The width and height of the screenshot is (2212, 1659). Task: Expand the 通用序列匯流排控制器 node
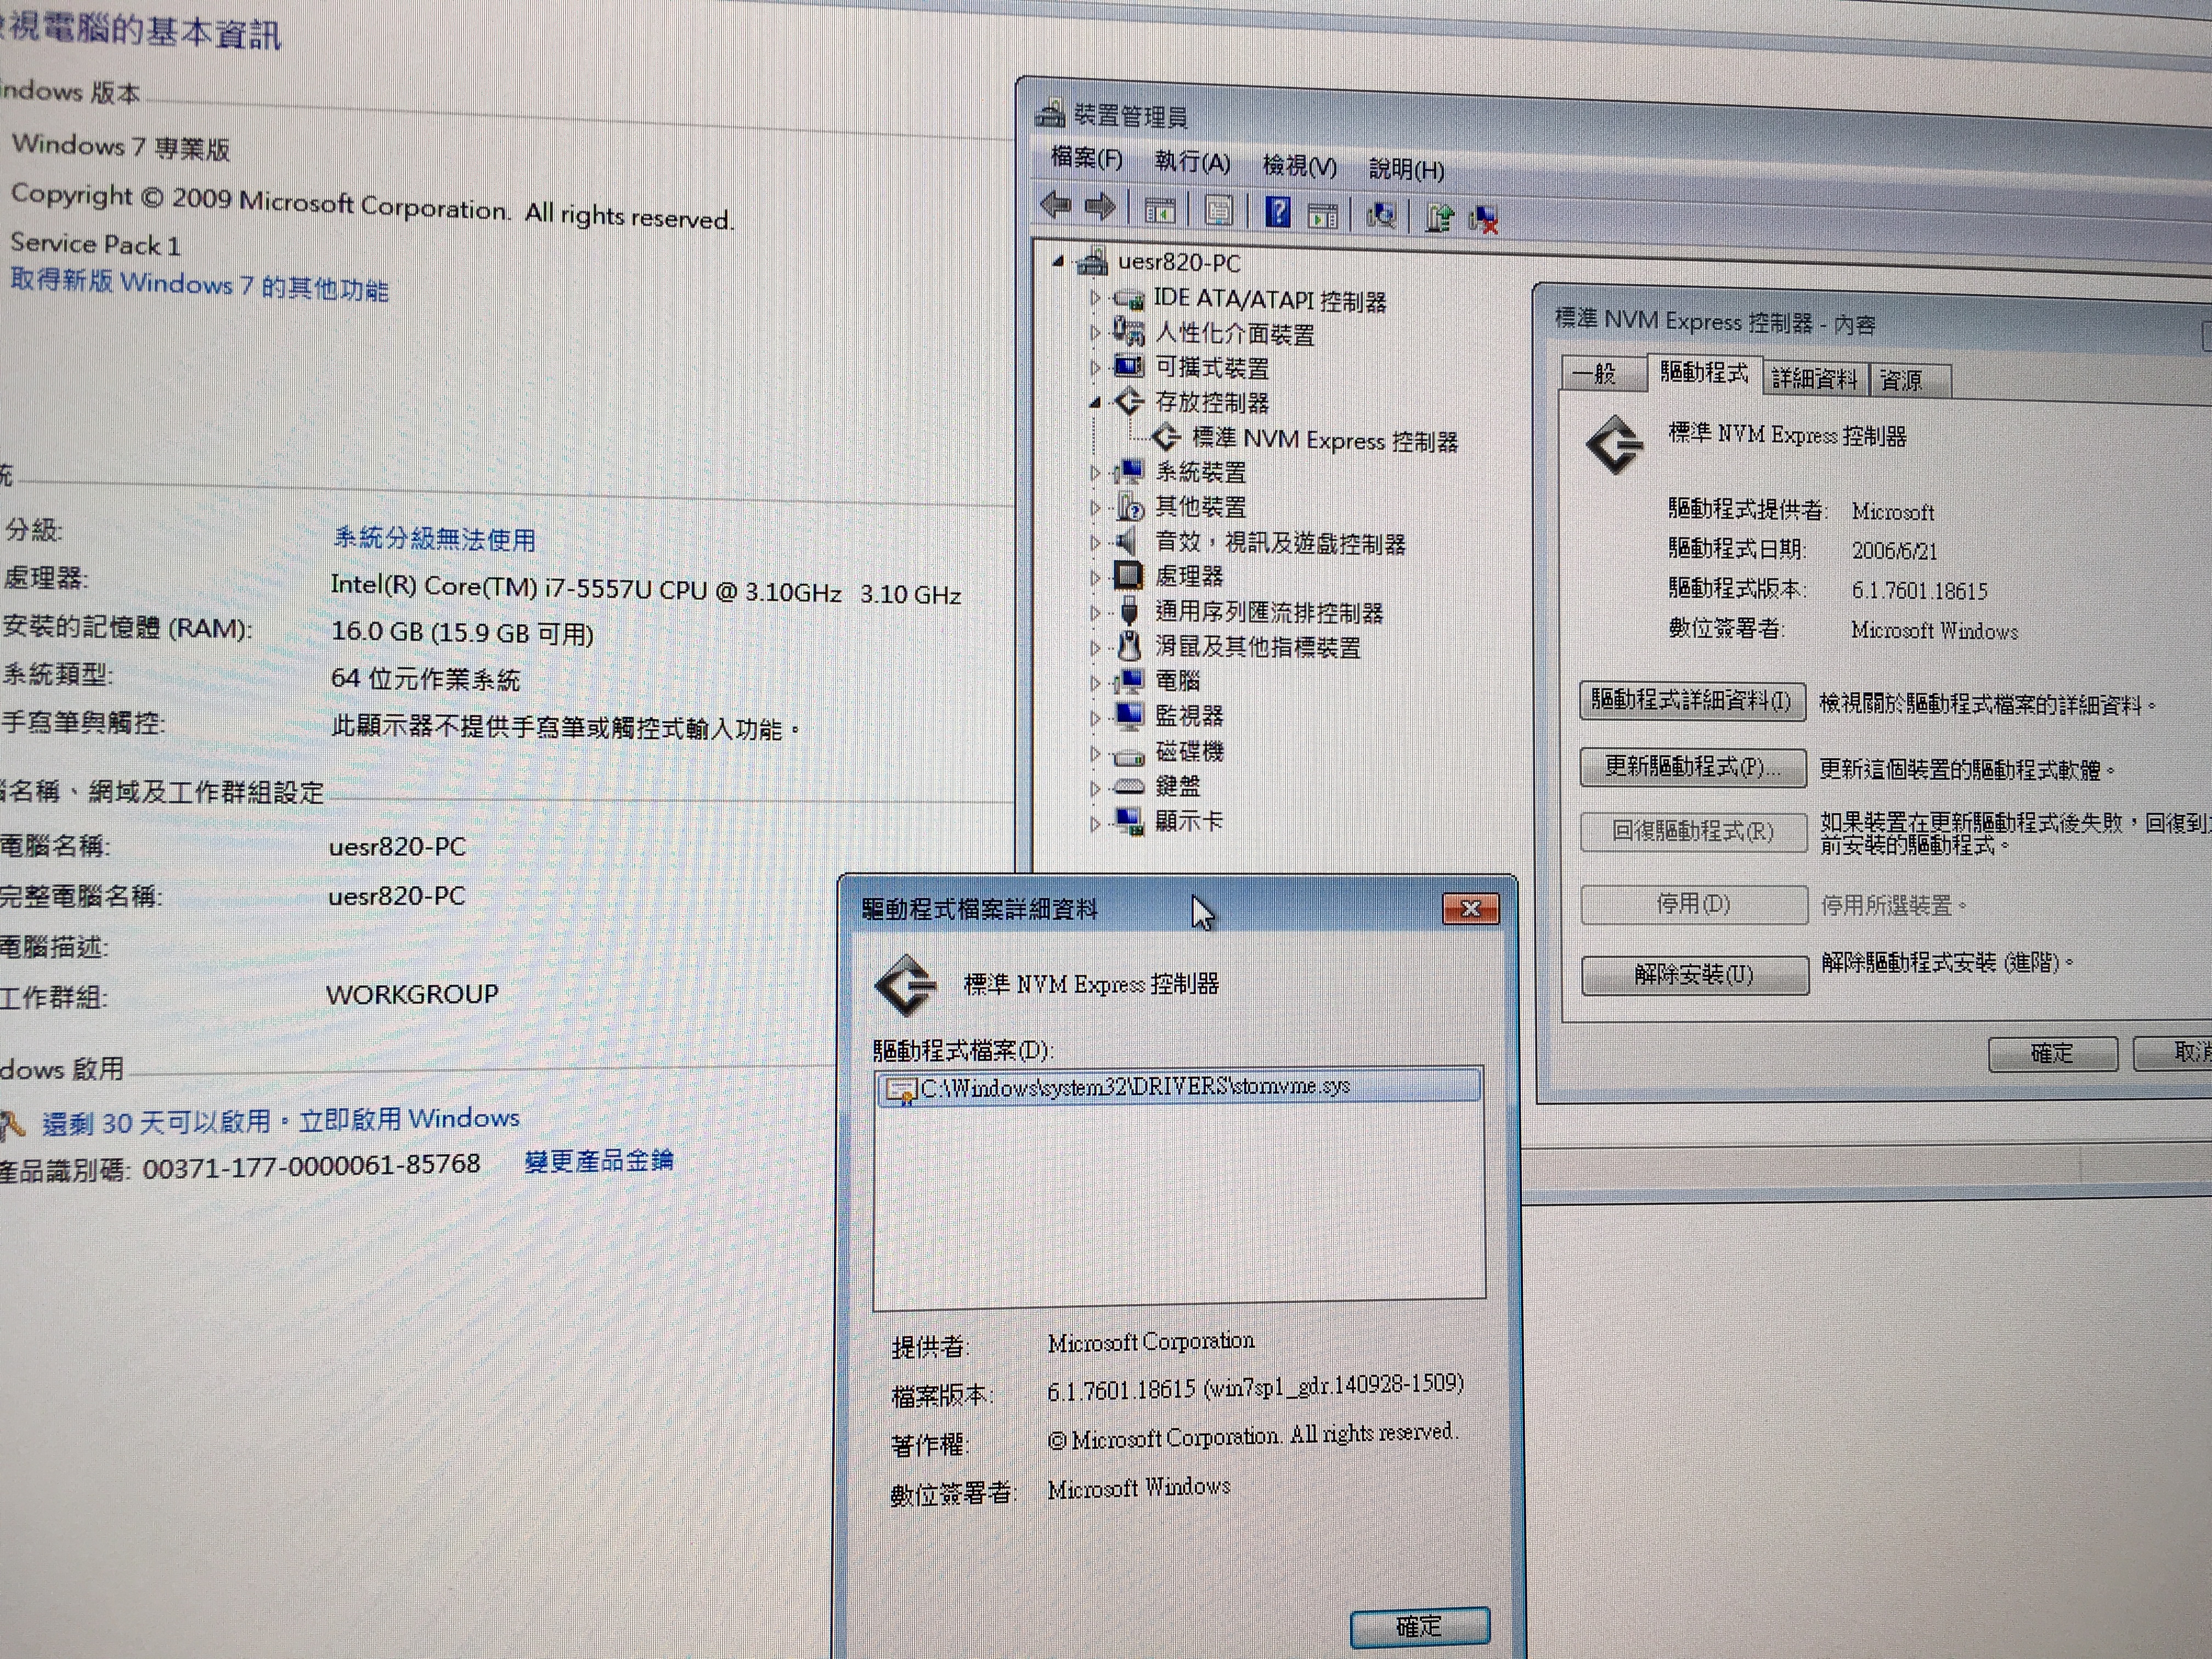pyautogui.click(x=1095, y=612)
